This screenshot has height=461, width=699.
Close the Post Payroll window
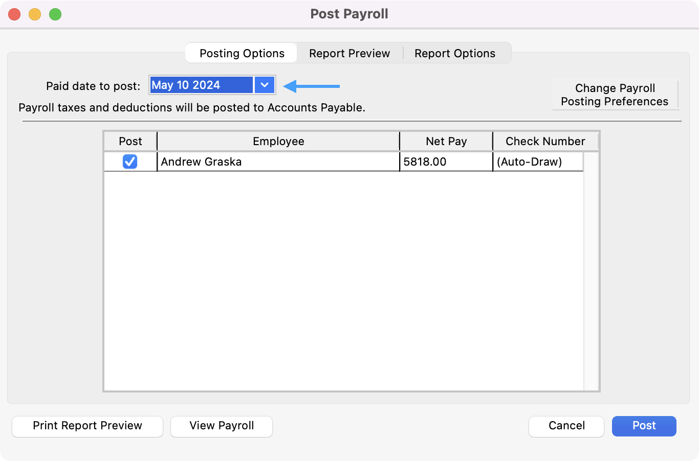coord(14,14)
